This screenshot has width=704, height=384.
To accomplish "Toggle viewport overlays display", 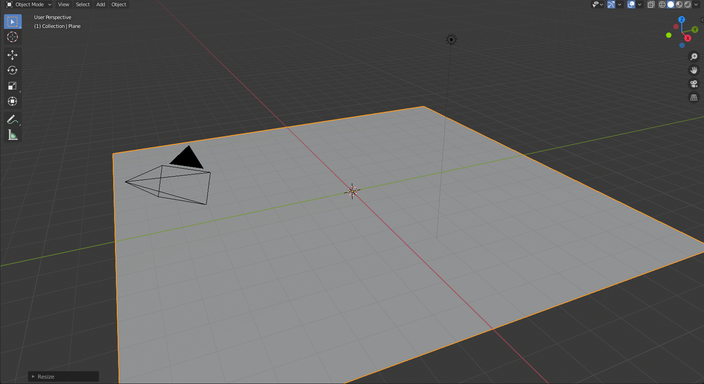I will click(x=631, y=4).
